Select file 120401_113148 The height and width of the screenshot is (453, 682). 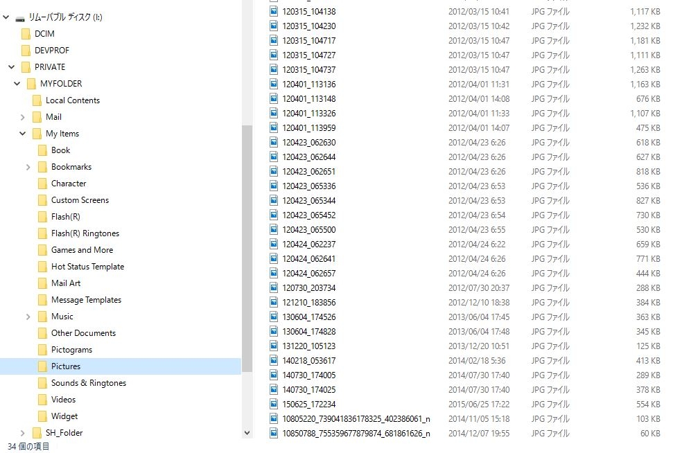click(x=309, y=98)
